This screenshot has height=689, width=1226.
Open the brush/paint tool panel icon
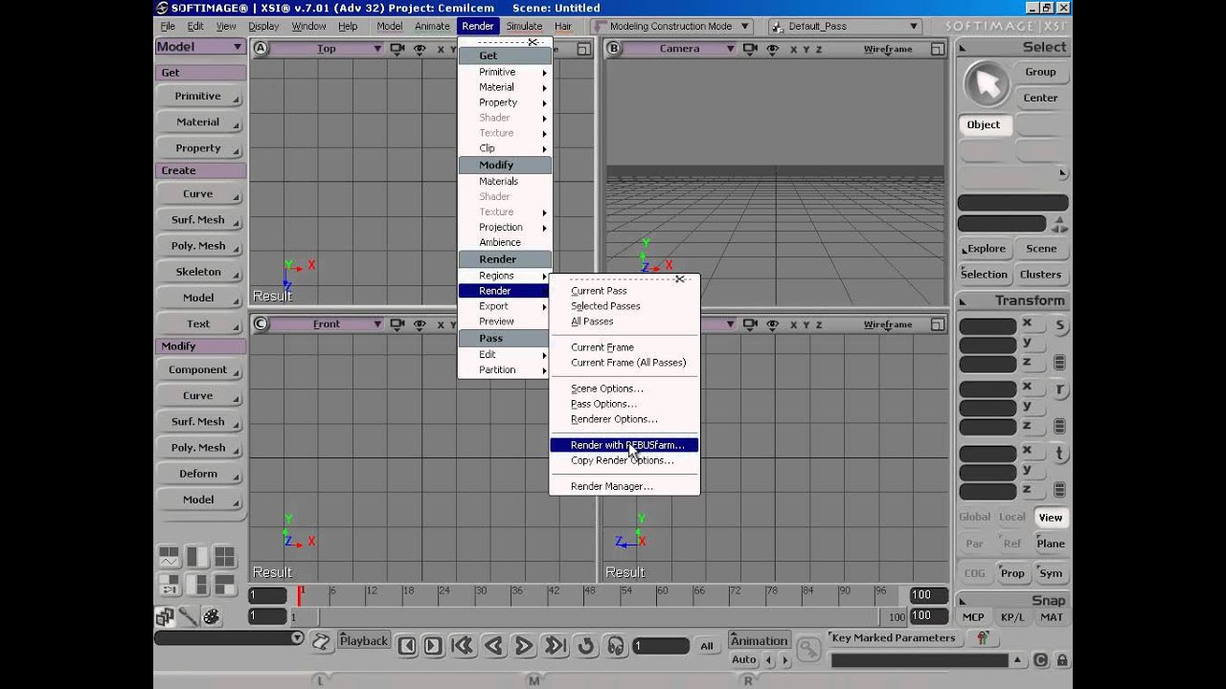pyautogui.click(x=188, y=617)
